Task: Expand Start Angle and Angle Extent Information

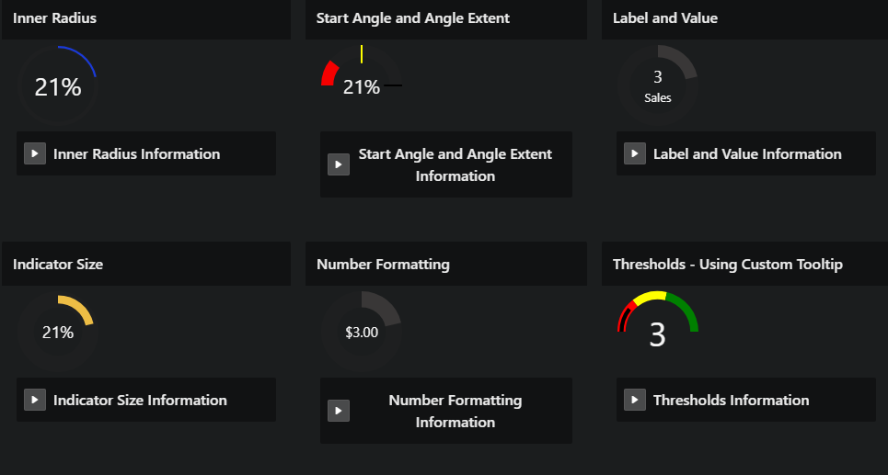Action: click(x=338, y=164)
